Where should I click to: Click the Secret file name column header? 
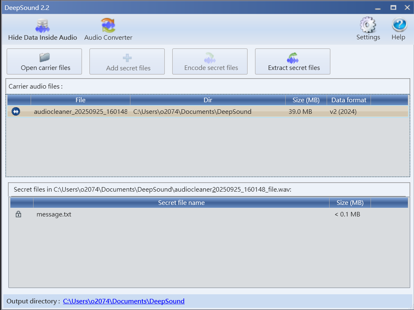tap(181, 202)
